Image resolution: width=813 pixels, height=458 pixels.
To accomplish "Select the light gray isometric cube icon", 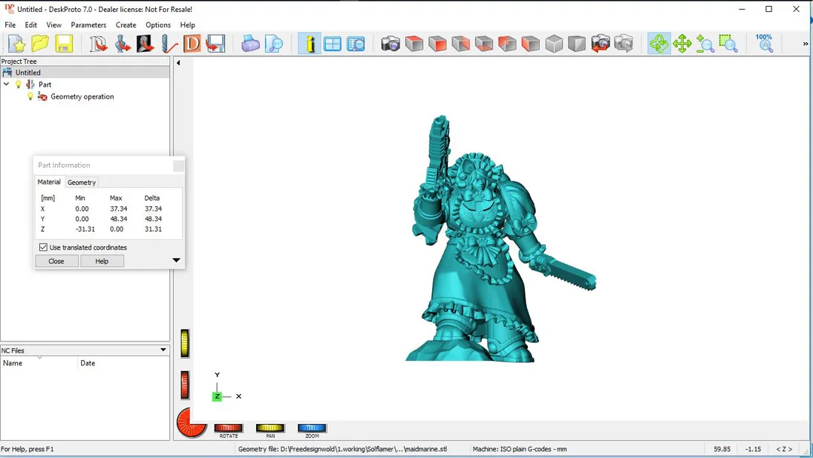I will tap(554, 44).
